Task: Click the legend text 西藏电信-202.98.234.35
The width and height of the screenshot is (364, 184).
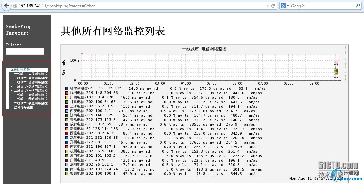Action: (x=93, y=133)
